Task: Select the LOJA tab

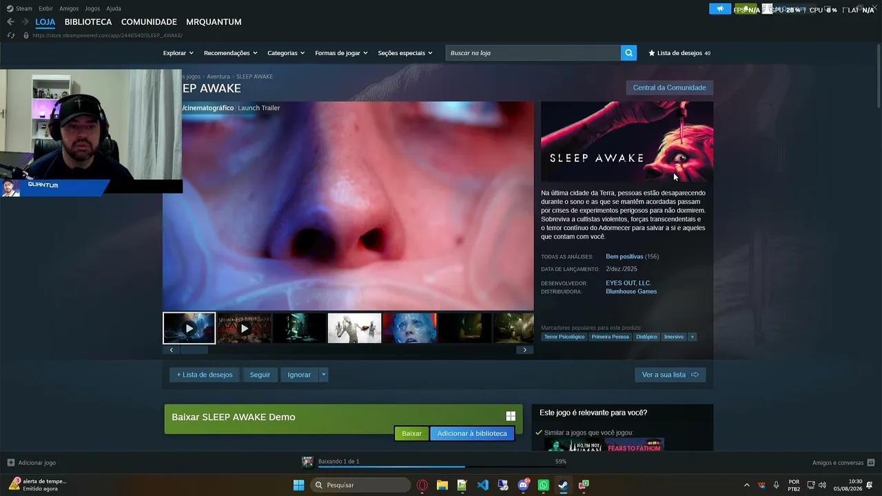Action: [x=45, y=22]
